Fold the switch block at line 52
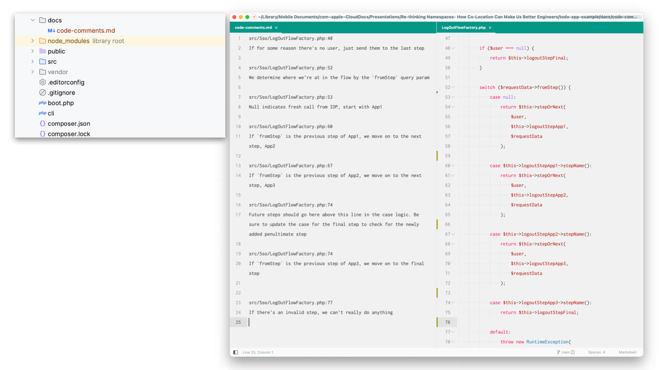 [x=453, y=87]
